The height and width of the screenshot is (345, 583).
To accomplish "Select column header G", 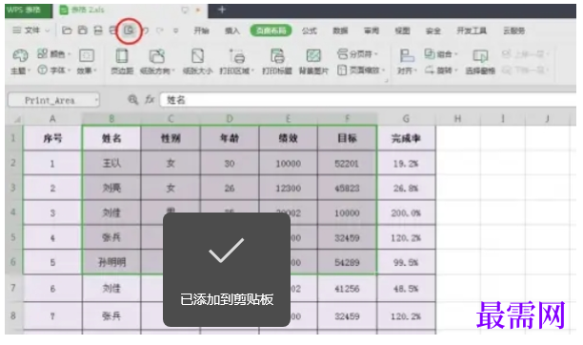I will pyautogui.click(x=406, y=119).
